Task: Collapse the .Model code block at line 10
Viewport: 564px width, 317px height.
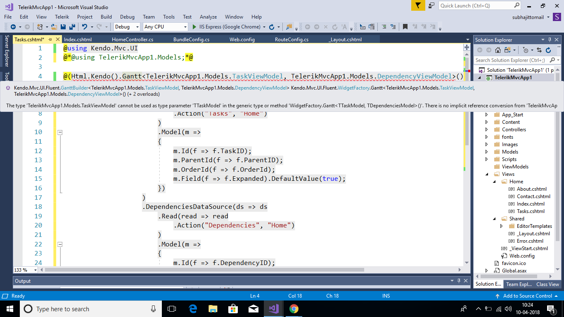Action: [60, 132]
